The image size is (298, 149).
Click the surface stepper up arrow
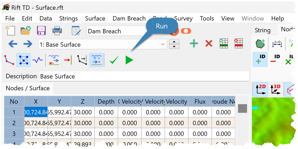174,42
